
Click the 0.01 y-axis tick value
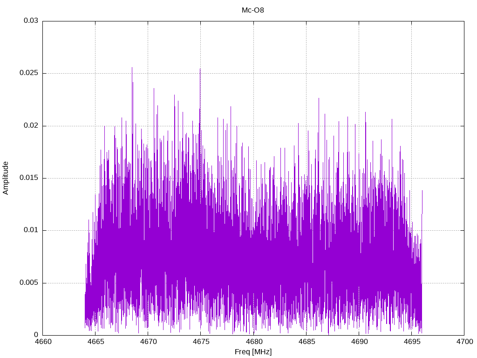click(31, 230)
